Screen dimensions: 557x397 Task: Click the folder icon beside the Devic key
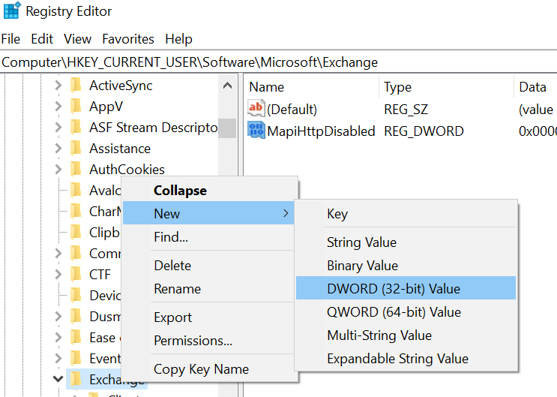click(76, 295)
